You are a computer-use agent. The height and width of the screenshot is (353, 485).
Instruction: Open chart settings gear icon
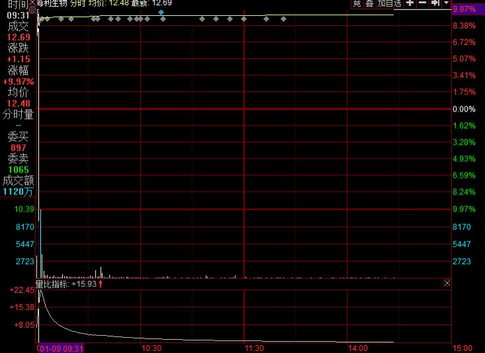(x=32, y=10)
